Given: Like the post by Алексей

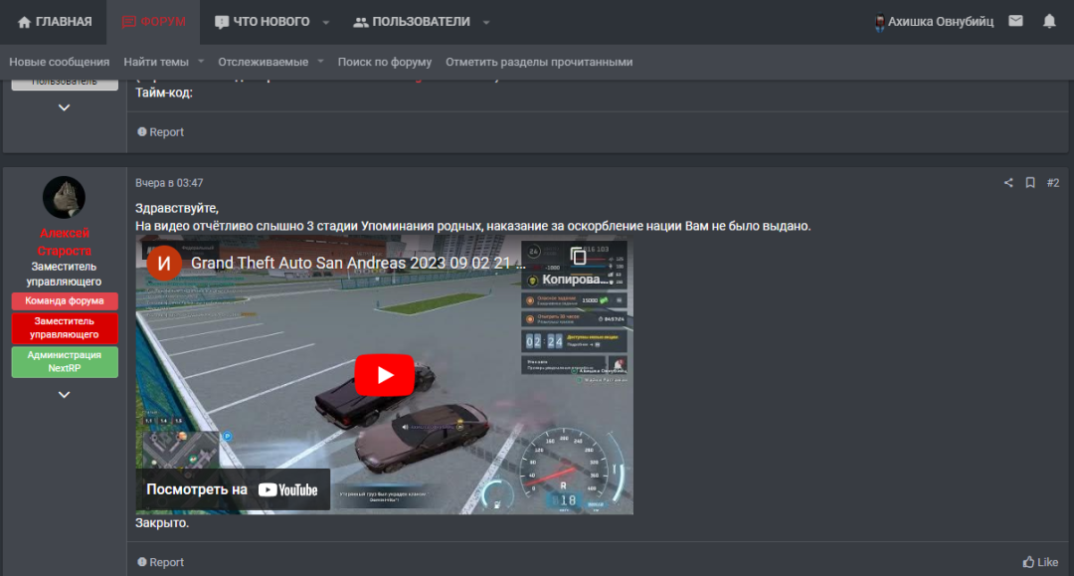Looking at the screenshot, I should coord(1040,562).
